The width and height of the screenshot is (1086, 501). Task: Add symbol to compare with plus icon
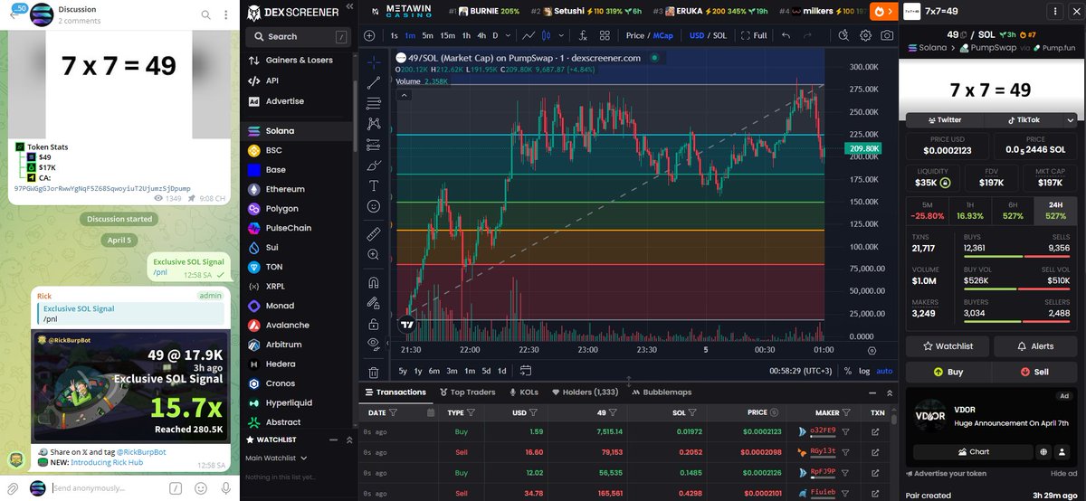[x=369, y=35]
